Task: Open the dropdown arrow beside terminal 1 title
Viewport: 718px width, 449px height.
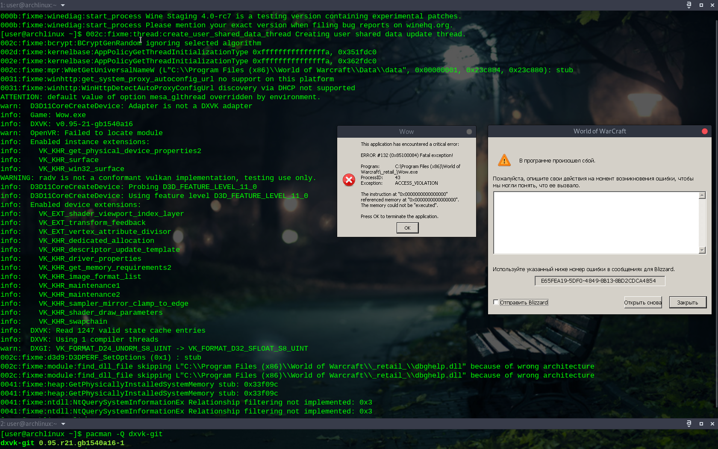Action: (63, 5)
